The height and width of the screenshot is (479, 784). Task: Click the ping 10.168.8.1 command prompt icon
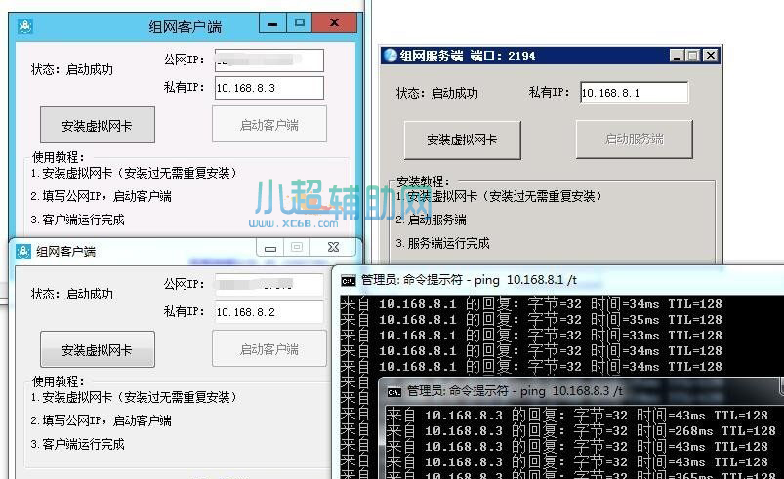tap(348, 281)
